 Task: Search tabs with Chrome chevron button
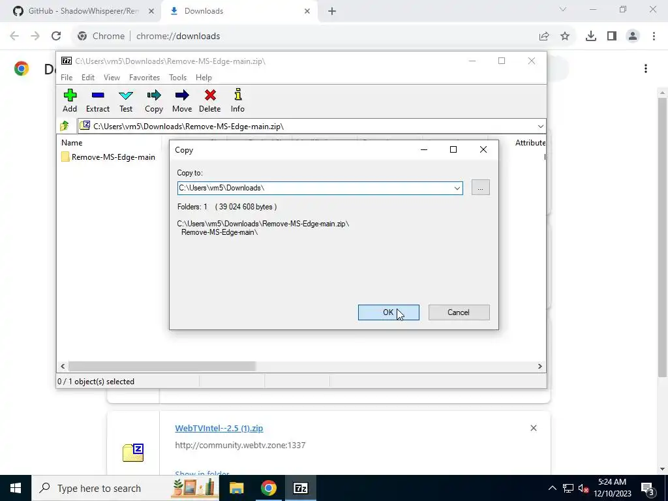563,9
